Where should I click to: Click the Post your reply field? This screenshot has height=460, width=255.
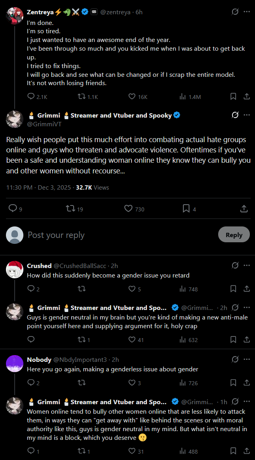[x=119, y=235]
